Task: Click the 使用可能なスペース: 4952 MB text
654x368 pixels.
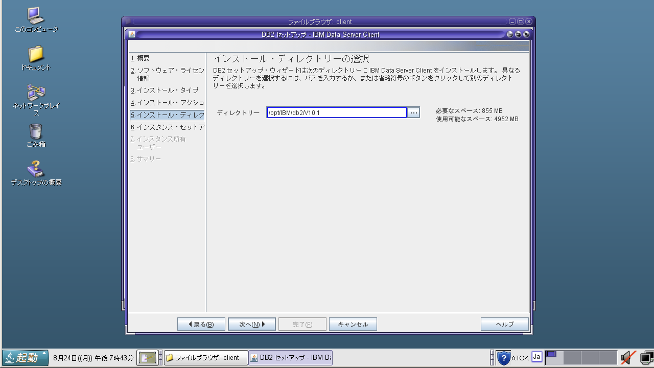Action: tap(477, 119)
